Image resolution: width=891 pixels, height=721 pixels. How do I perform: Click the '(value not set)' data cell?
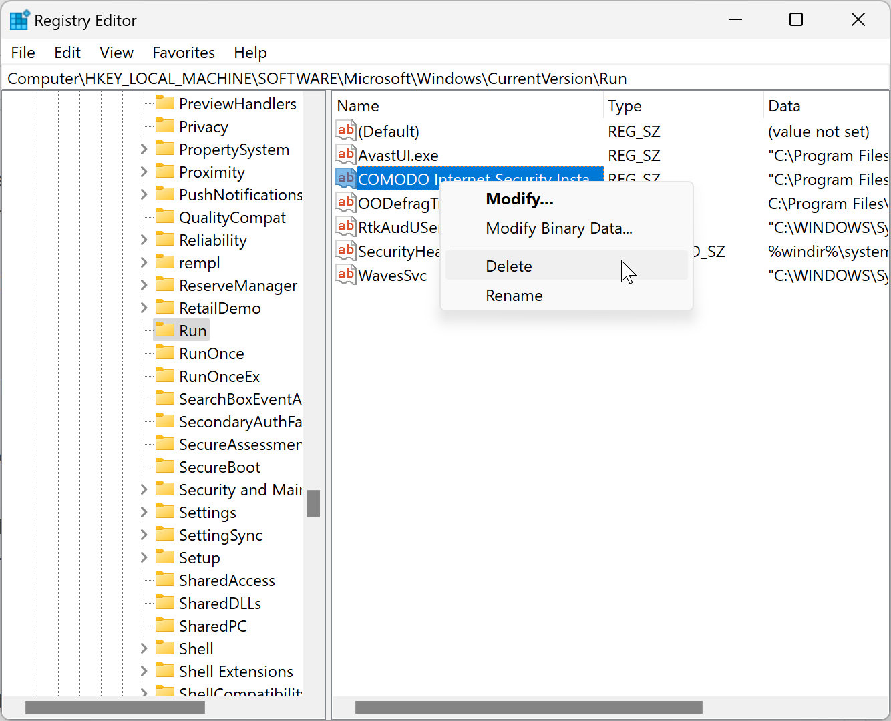coord(819,132)
